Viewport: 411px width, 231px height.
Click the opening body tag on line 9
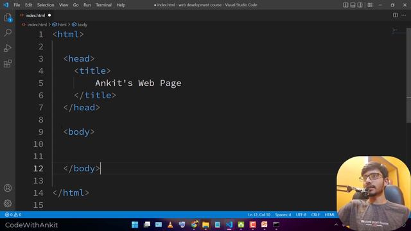(78, 132)
